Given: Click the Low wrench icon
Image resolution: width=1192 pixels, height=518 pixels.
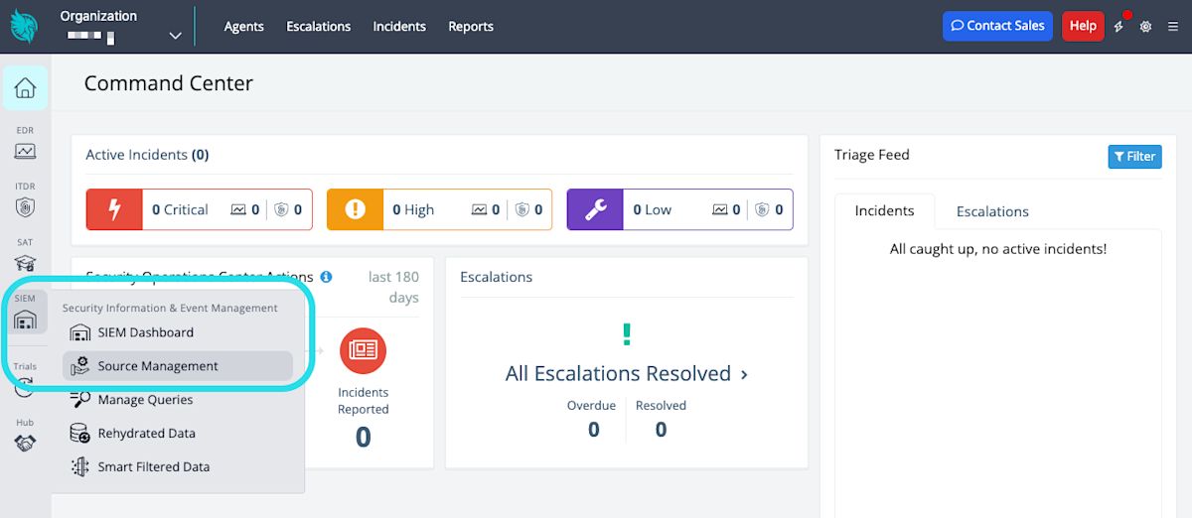Looking at the screenshot, I should click(595, 209).
